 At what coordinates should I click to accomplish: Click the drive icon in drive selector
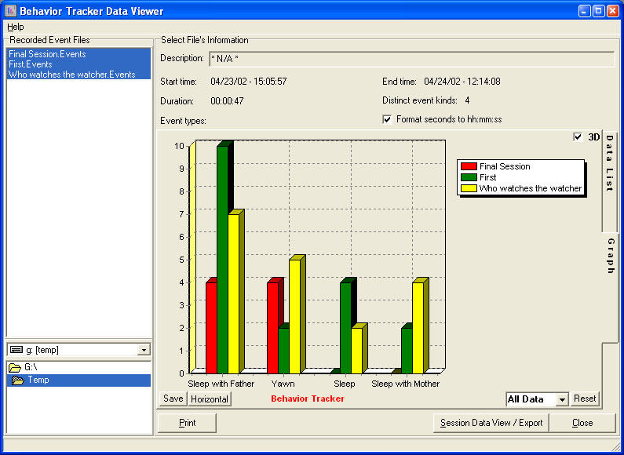pyautogui.click(x=16, y=350)
